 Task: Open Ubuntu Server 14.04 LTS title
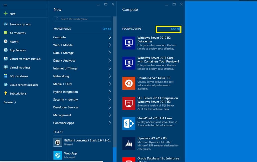[x=154, y=78]
